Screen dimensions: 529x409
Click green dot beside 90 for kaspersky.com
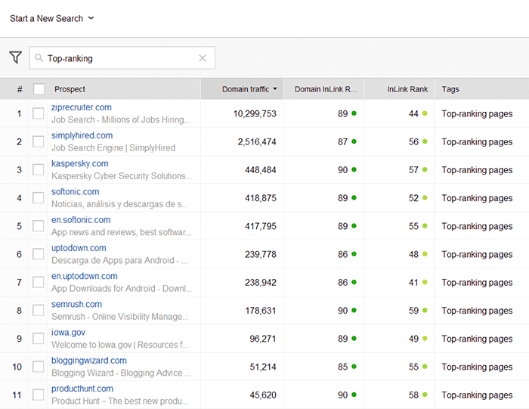[354, 169]
